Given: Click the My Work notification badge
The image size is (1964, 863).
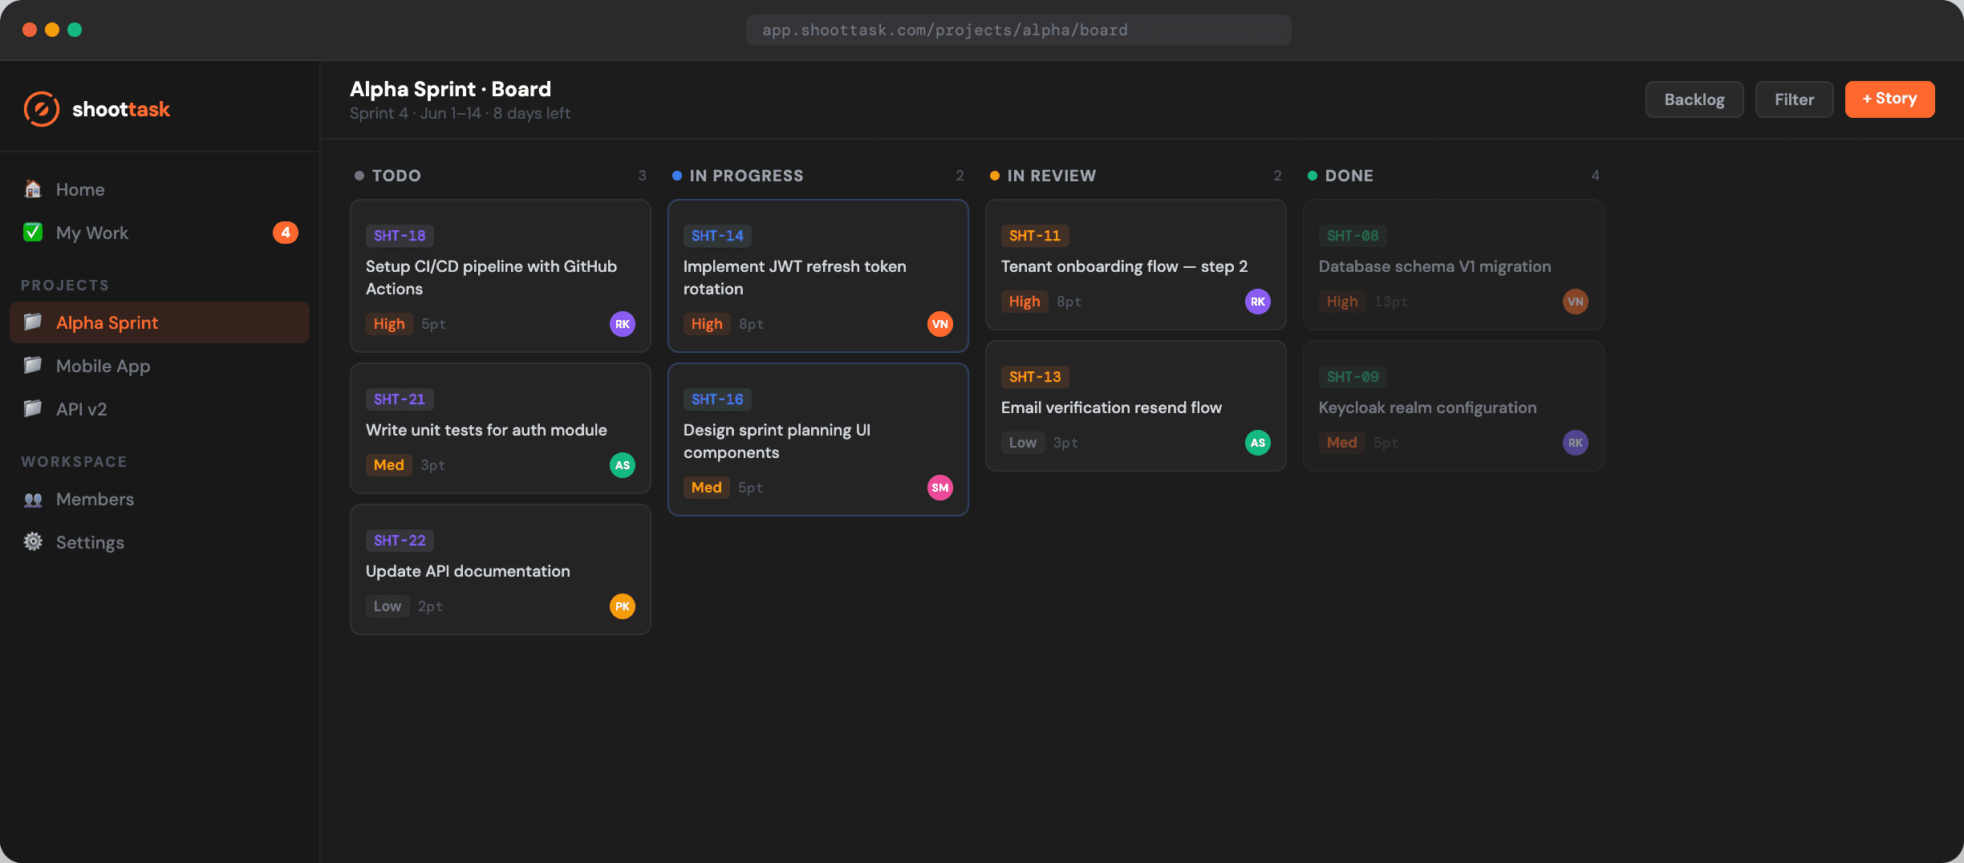Looking at the screenshot, I should [285, 233].
